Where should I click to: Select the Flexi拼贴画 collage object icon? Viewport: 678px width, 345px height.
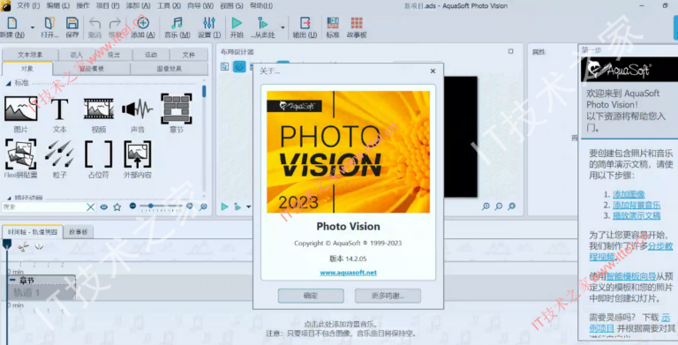21,154
